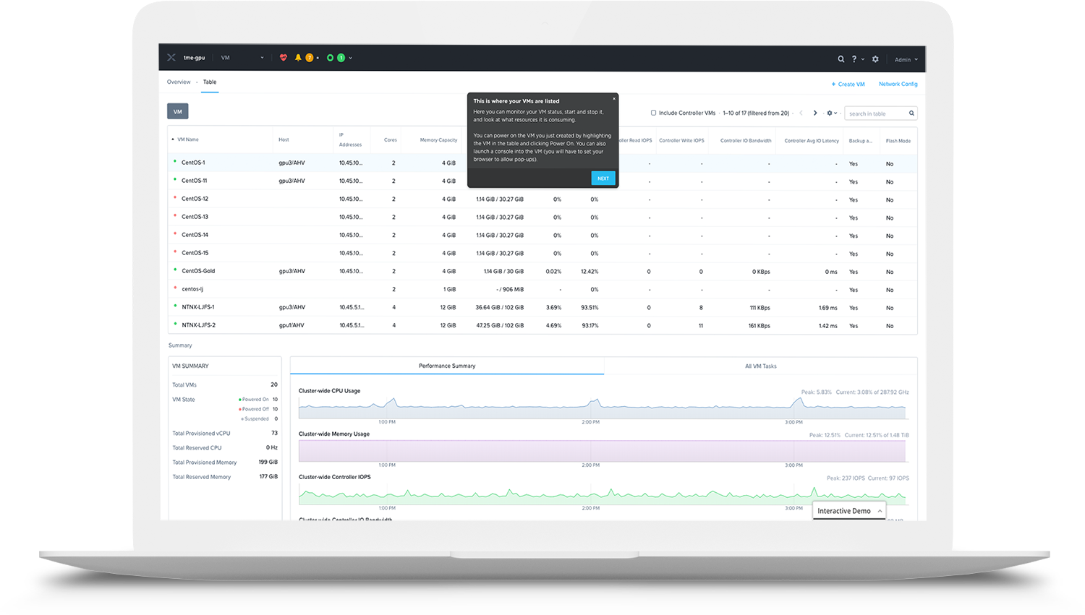1085x615 pixels.
Task: Click the green tasks circle icon
Action: [x=330, y=58]
